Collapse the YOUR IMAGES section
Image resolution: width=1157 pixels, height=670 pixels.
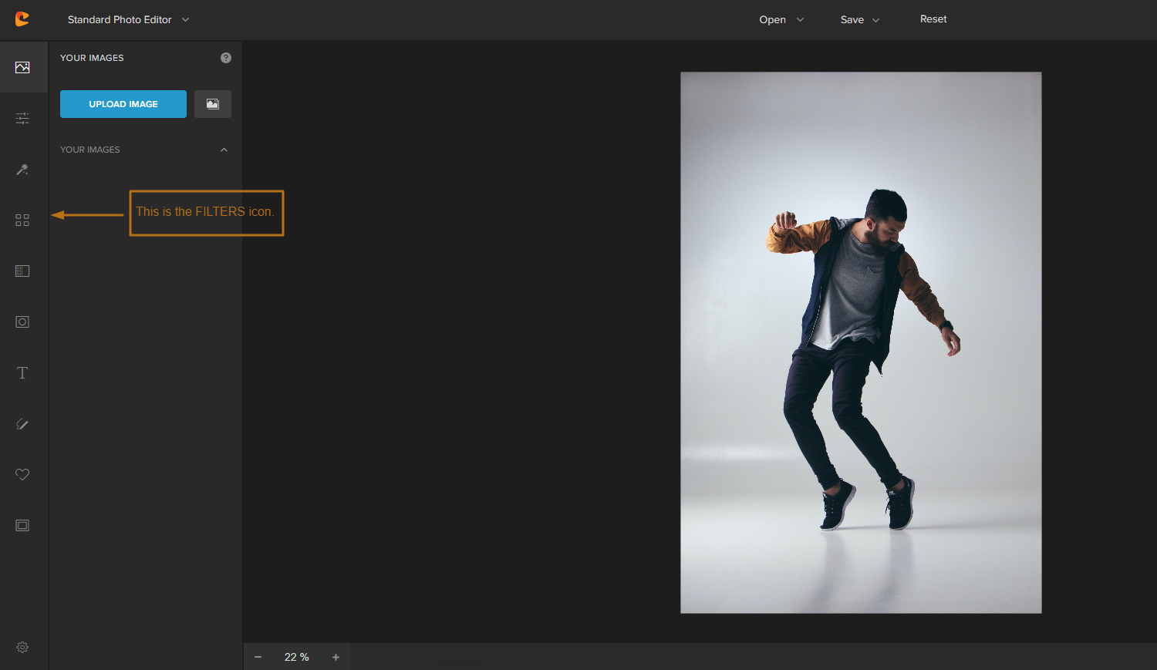click(224, 150)
